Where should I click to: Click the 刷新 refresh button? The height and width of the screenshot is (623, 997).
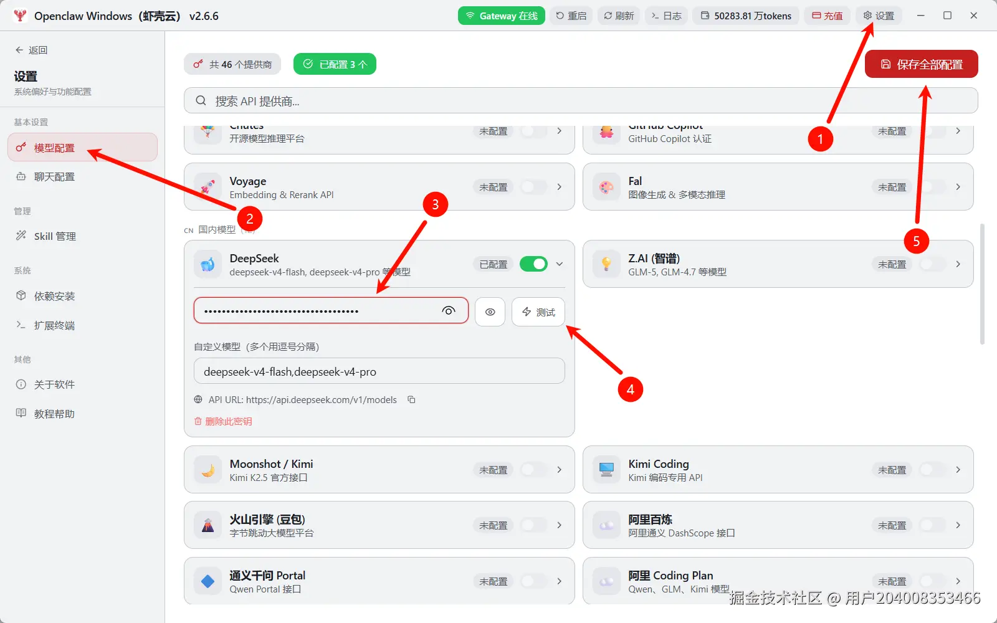tap(619, 16)
